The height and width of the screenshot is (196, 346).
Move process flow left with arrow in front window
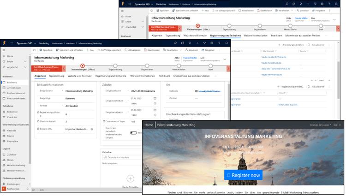64,69
